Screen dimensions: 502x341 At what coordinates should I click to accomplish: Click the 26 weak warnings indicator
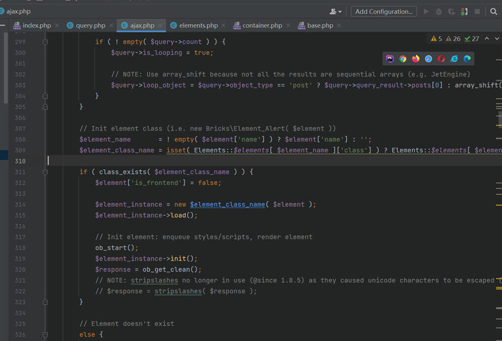click(453, 39)
